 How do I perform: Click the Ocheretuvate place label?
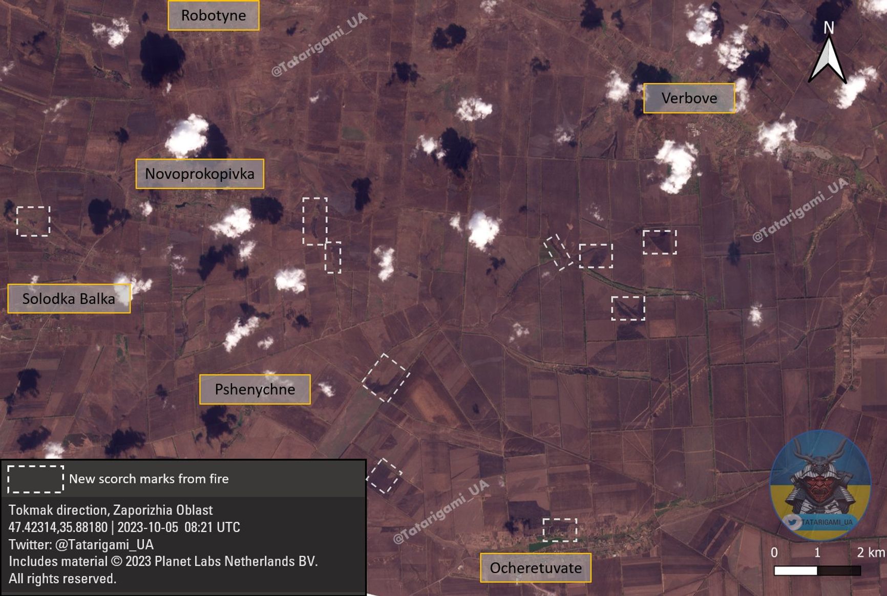coord(535,568)
